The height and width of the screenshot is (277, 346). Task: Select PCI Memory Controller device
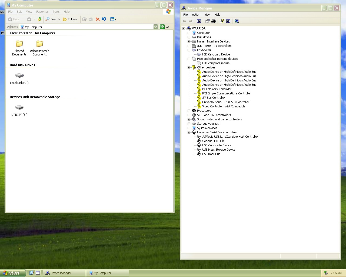[x=217, y=89]
